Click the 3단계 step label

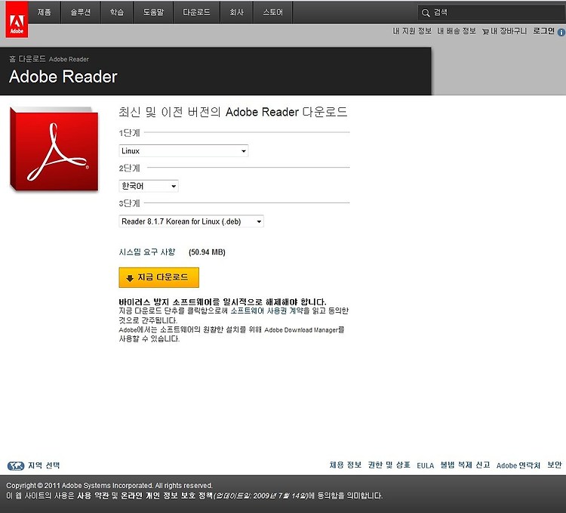click(129, 203)
